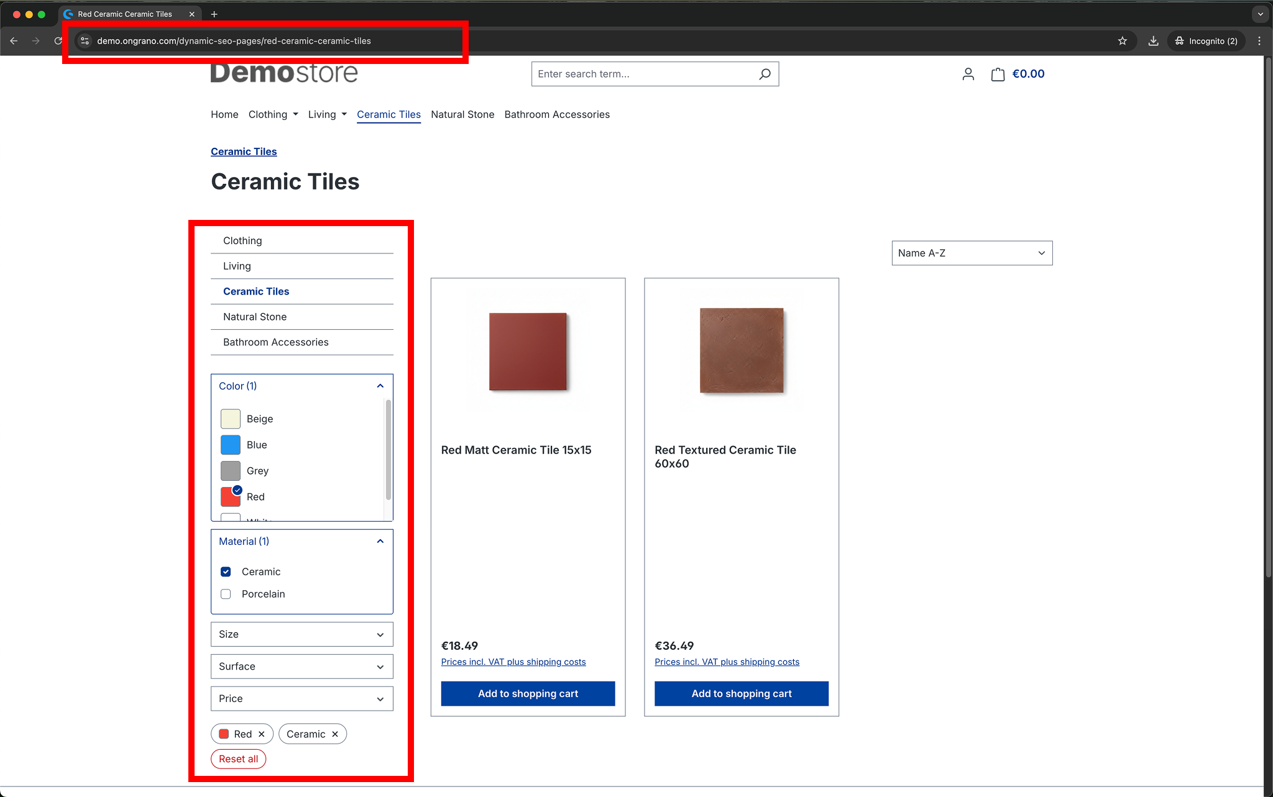1273x797 pixels.
Task: Click the site information icon in address bar
Action: pos(85,41)
